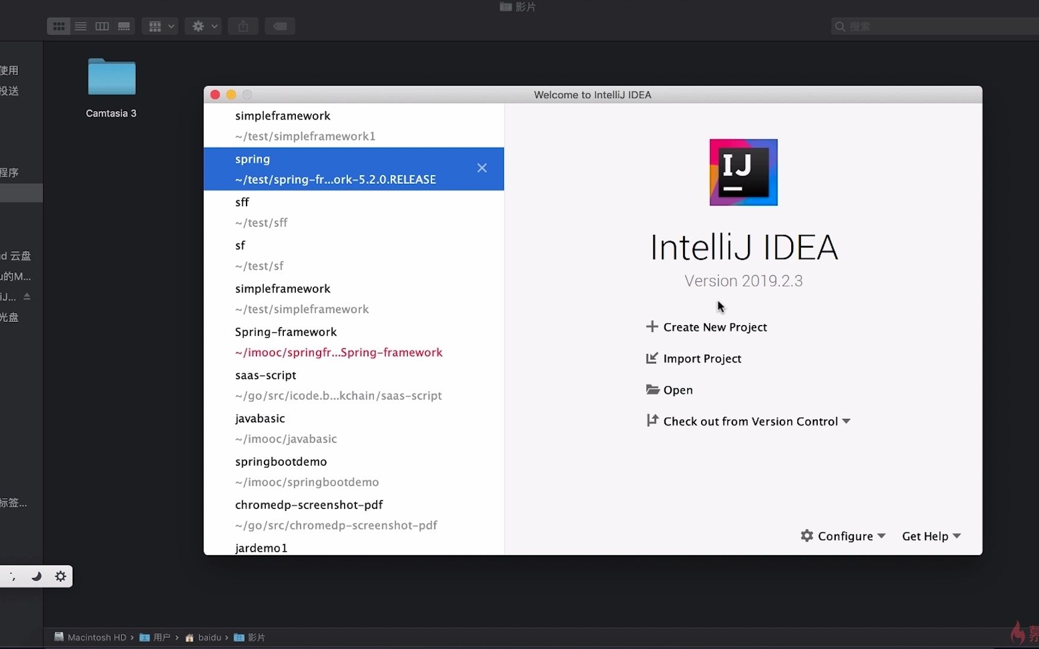Open the Configure dropdown menu
This screenshot has width=1039, height=649.
843,535
